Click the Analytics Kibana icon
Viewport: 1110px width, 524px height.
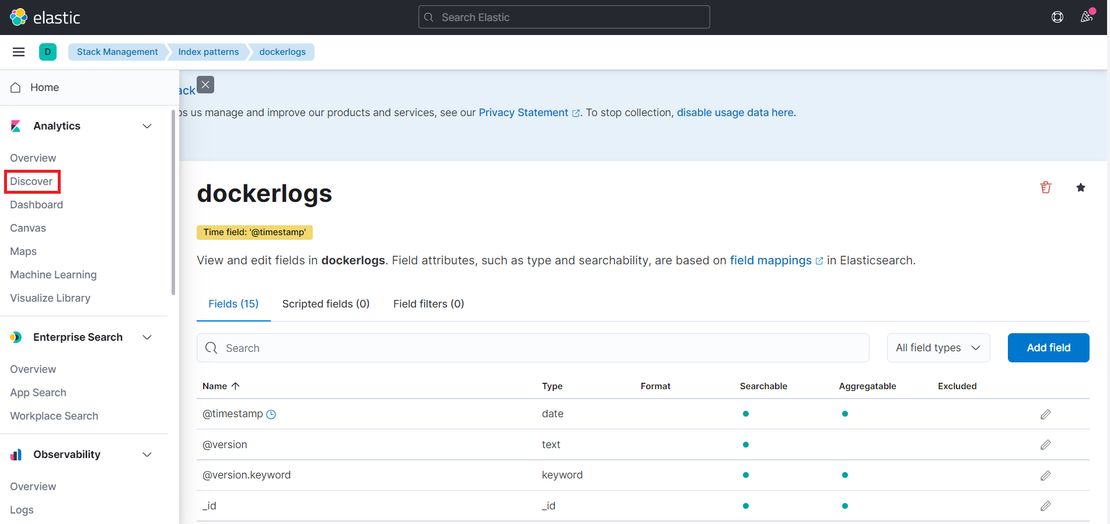[16, 126]
